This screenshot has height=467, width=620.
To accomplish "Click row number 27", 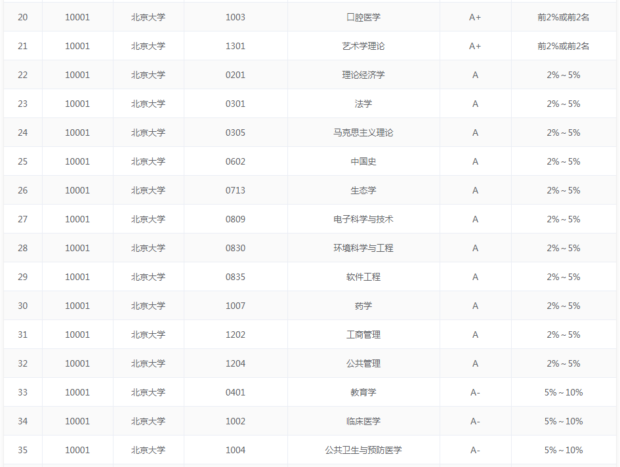I will coord(22,220).
